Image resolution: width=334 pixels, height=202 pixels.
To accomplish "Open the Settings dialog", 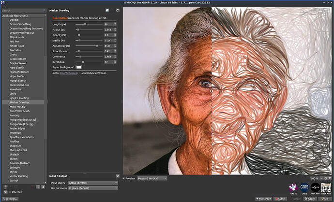I will click(x=10, y=199).
